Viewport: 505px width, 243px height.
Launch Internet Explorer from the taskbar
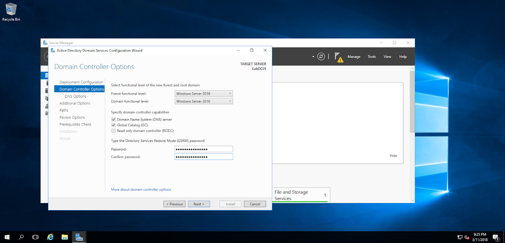(x=50, y=237)
